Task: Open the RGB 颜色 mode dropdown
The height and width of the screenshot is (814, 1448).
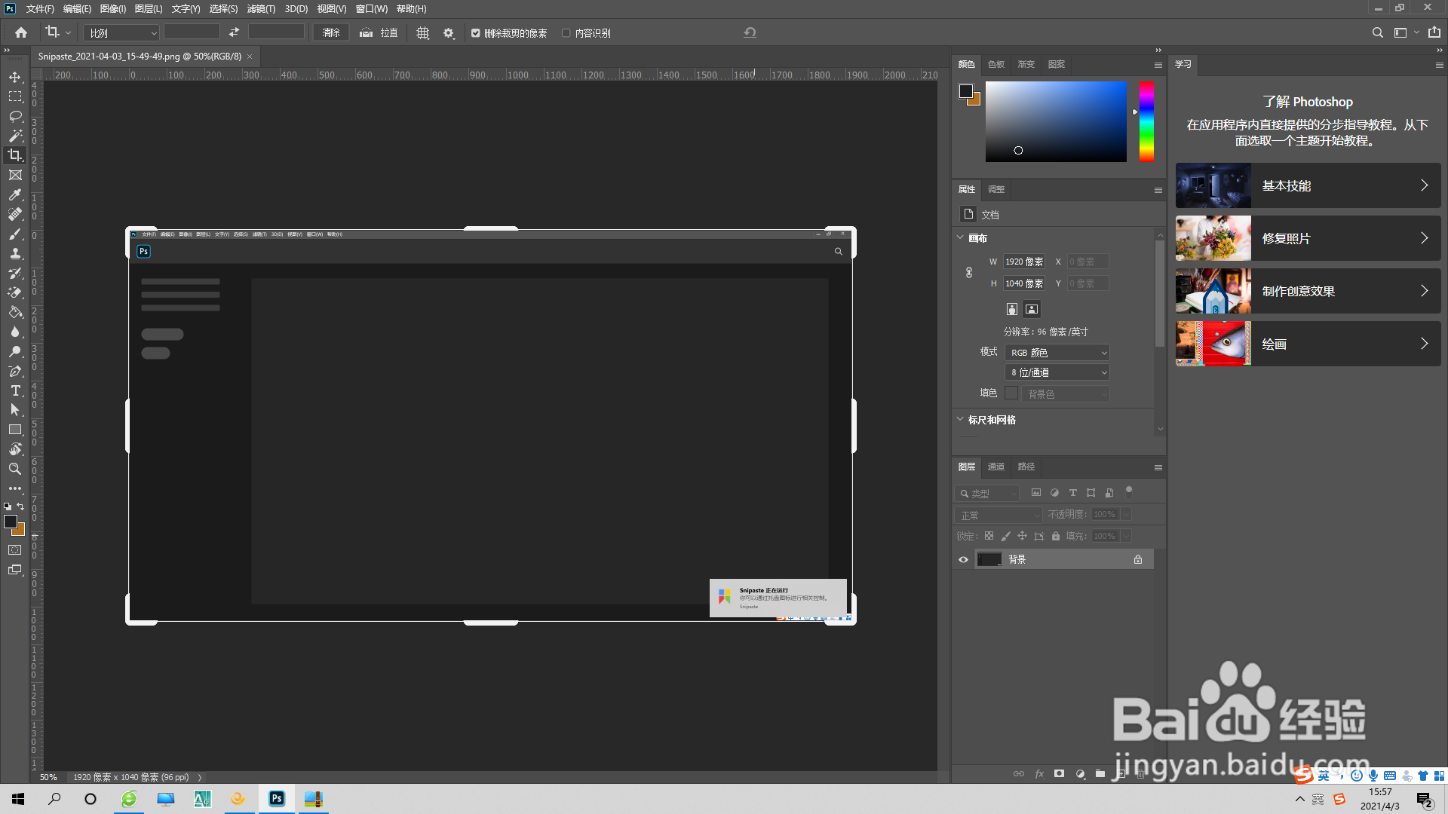Action: click(x=1058, y=353)
